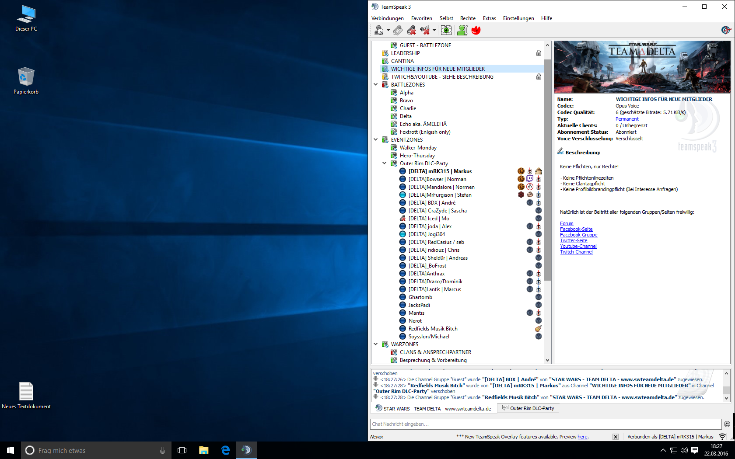Click the TeamSpeak account icon at the toolbar's far end

pos(726,30)
